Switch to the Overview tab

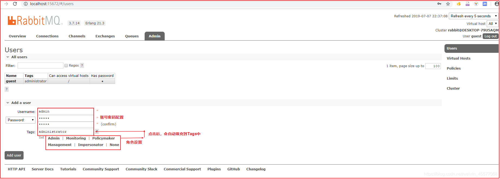[17, 36]
